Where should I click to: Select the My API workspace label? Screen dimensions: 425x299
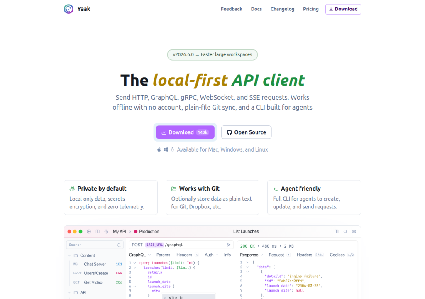tap(119, 231)
